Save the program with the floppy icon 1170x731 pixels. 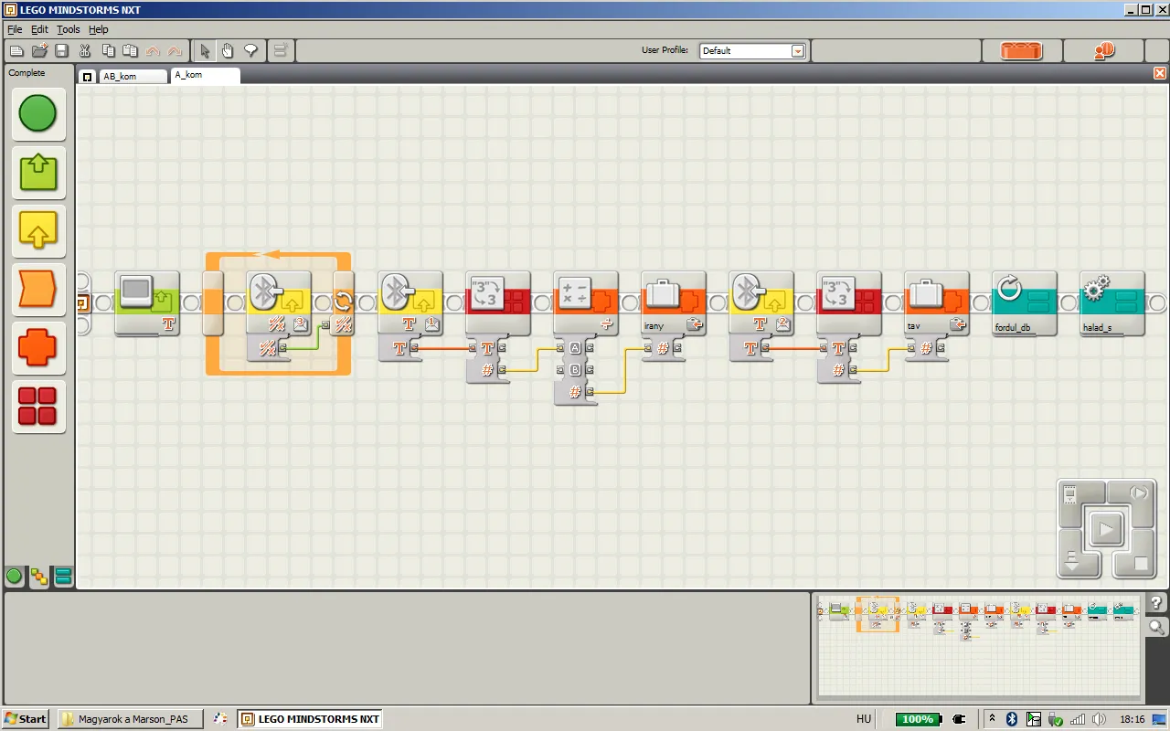click(61, 51)
